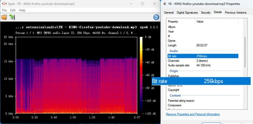Close the Spek window
The height and width of the screenshot is (124, 253).
tap(154, 4)
